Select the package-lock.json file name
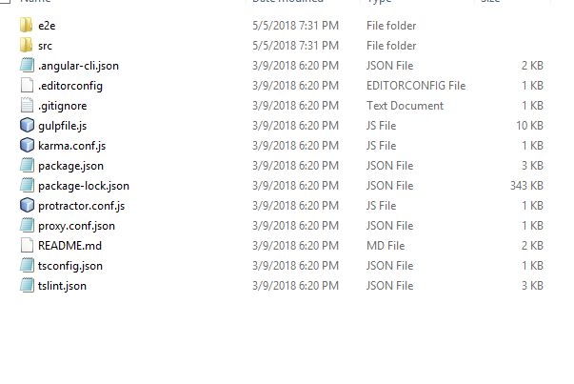The image size is (574, 384). (x=84, y=186)
